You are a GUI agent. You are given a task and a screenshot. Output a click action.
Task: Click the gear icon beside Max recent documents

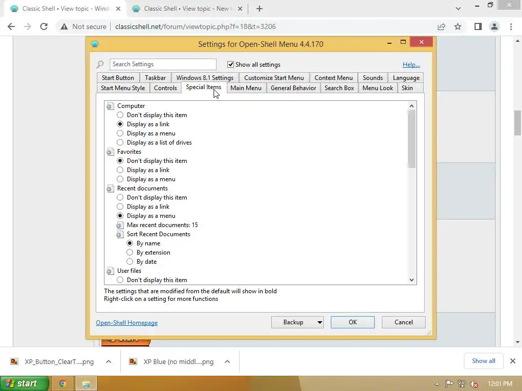120,225
